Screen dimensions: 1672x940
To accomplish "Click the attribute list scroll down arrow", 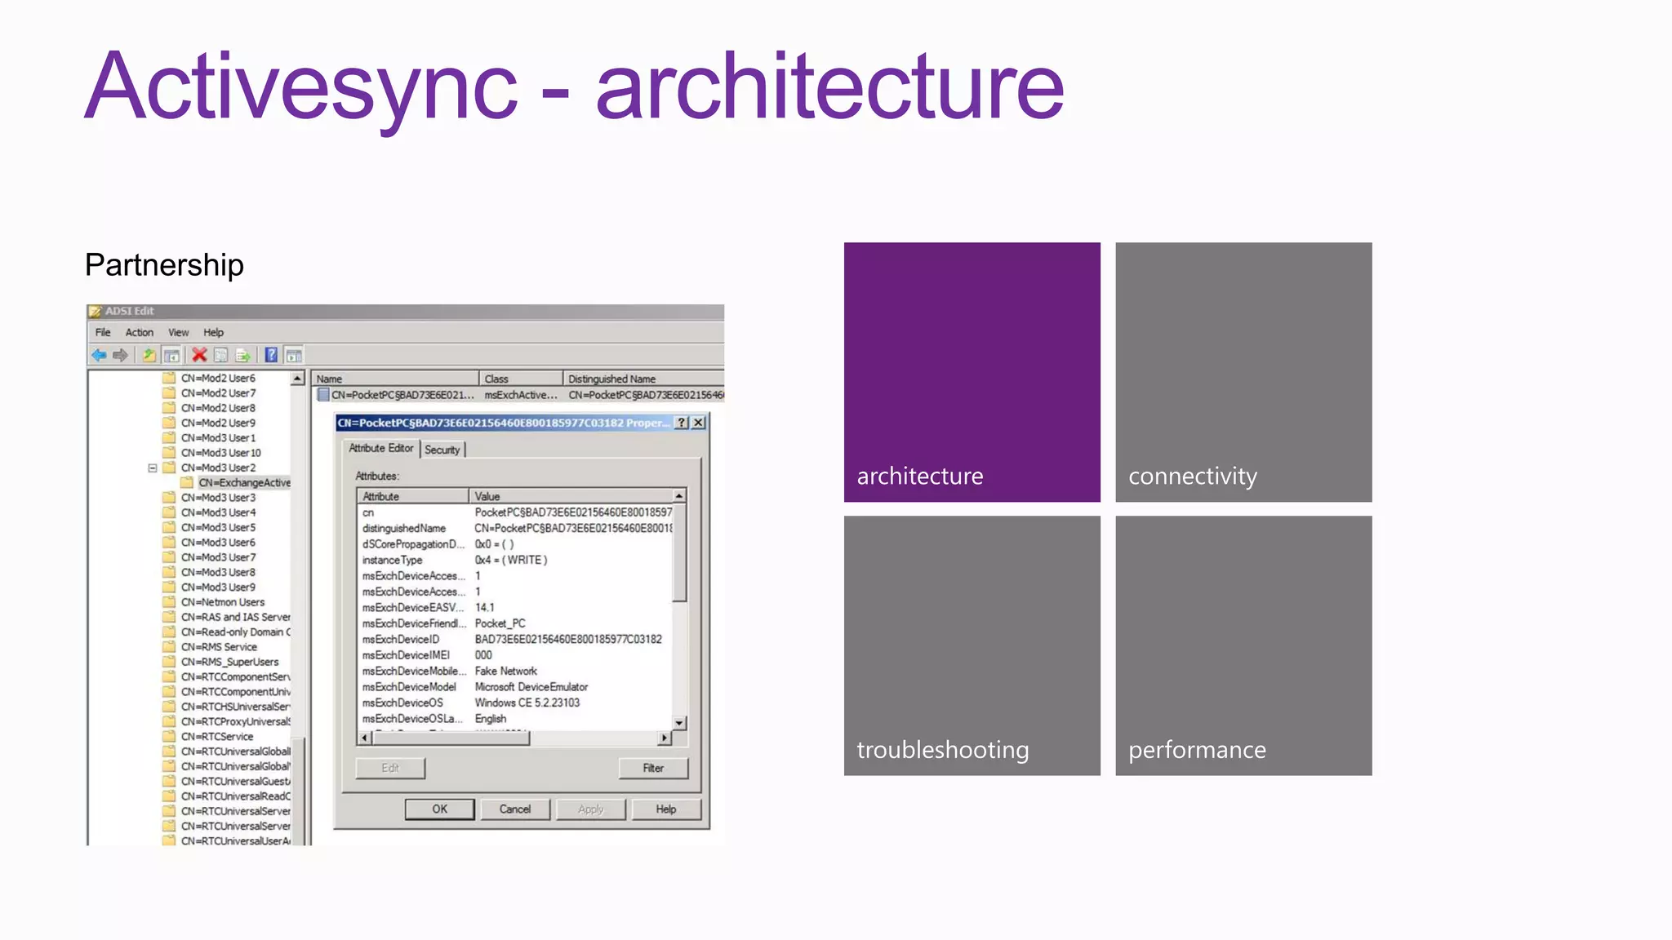I will (x=679, y=723).
